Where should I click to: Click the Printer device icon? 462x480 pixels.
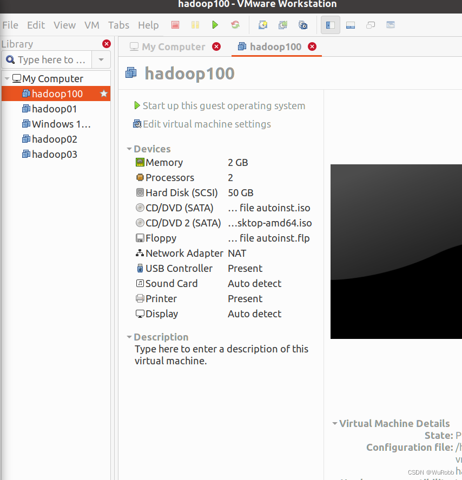coord(140,298)
